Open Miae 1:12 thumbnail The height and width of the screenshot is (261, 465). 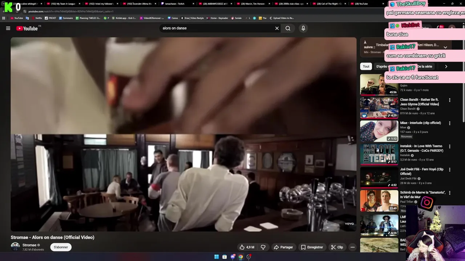coord(379,131)
